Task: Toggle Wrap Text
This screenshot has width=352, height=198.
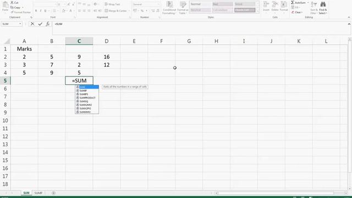Action: click(112, 4)
